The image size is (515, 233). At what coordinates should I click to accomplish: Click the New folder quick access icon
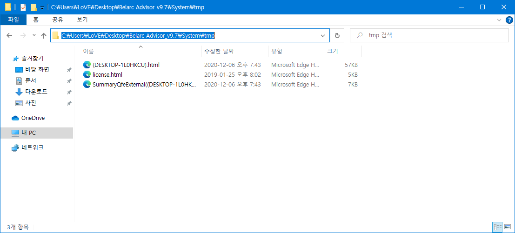[x=33, y=7]
